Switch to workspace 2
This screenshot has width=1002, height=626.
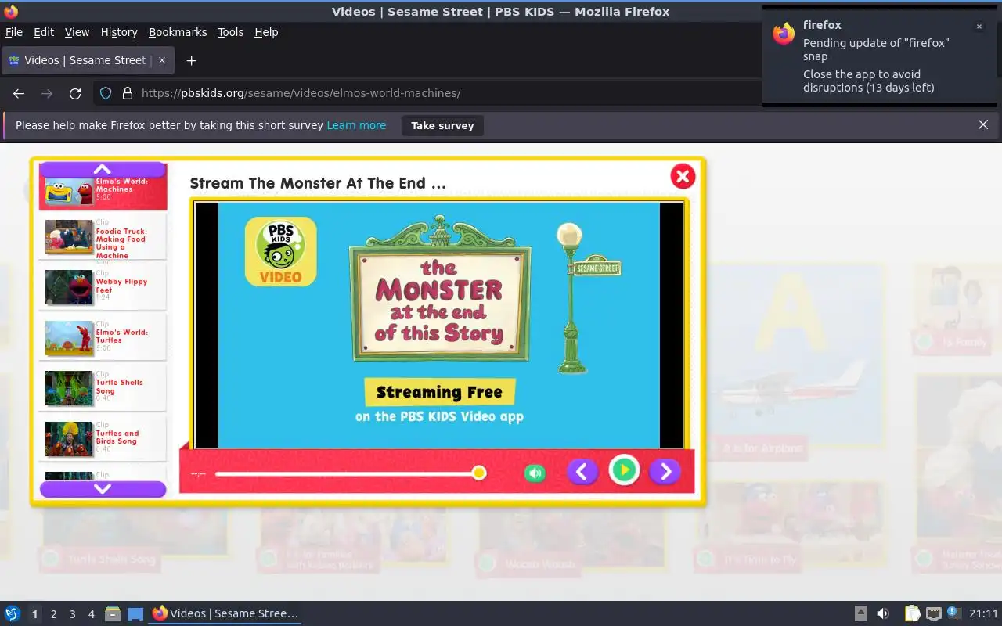53,614
